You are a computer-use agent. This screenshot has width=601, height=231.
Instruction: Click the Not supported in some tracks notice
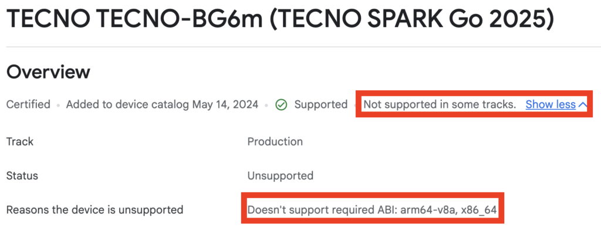[x=440, y=104]
